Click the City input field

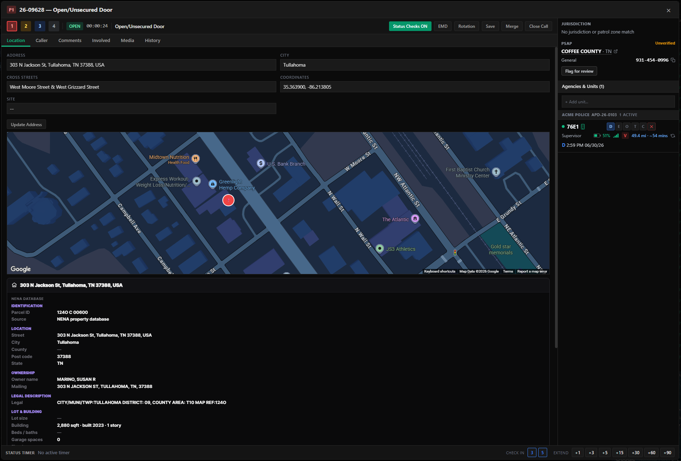[x=415, y=65]
